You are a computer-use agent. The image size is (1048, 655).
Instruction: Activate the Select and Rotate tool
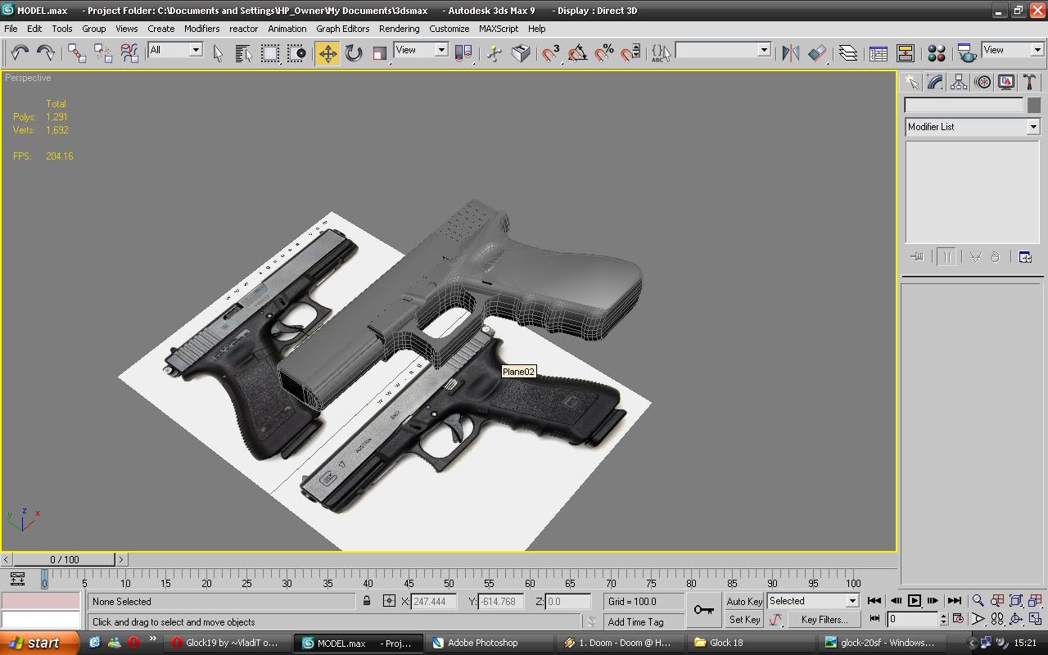354,53
